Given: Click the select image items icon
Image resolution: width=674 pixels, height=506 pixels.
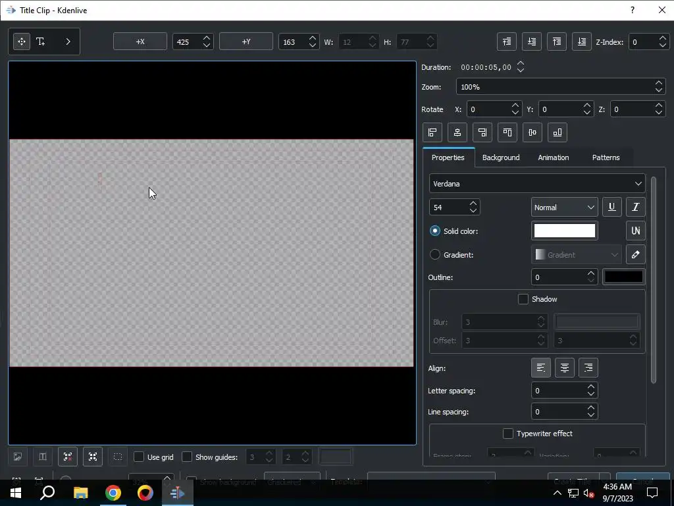Looking at the screenshot, I should click(x=18, y=457).
